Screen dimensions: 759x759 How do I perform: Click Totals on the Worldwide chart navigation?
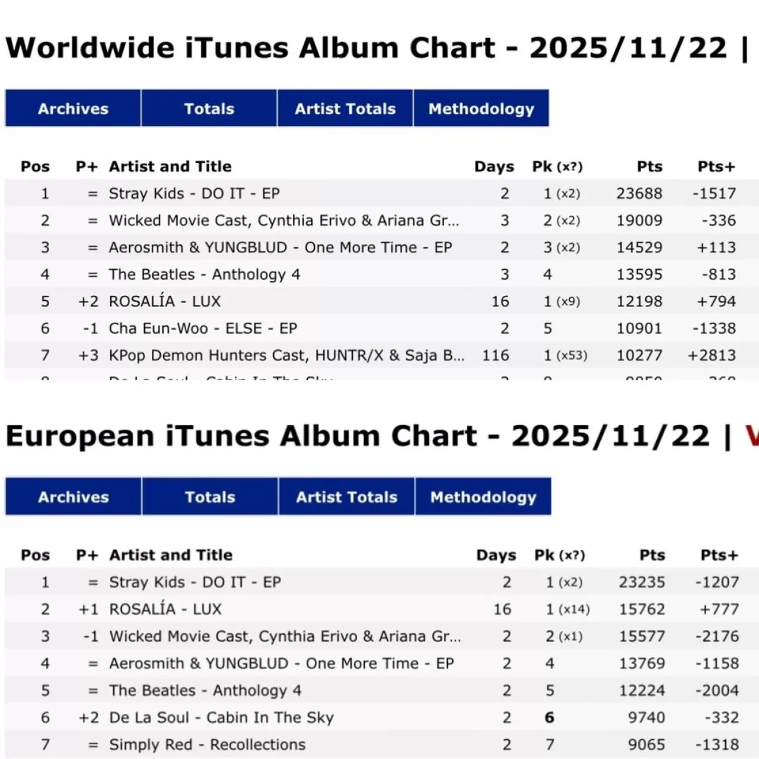tap(209, 109)
